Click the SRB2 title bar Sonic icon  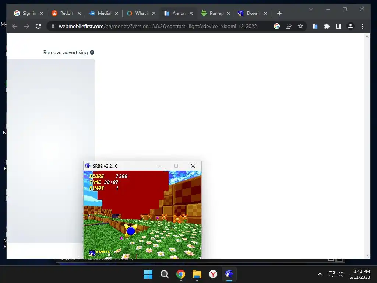tap(88, 166)
